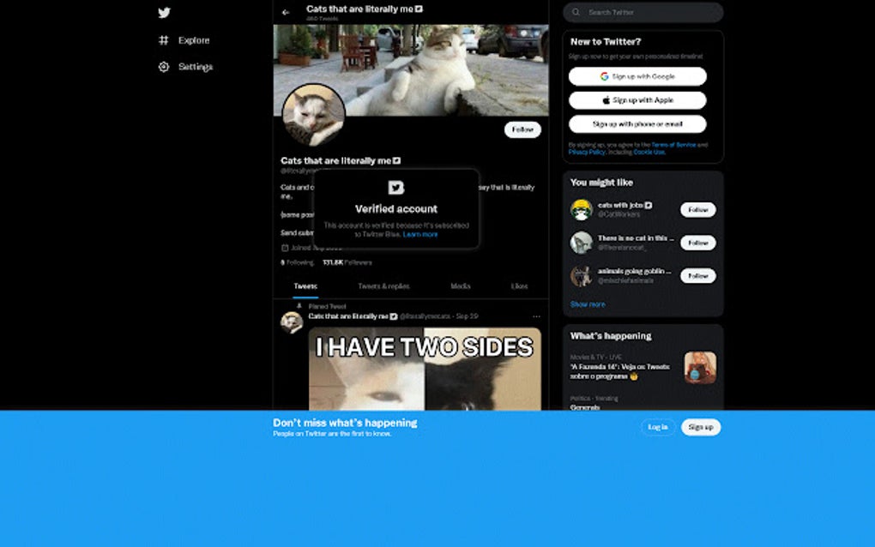Sign up with Google
Image resolution: width=875 pixels, height=547 pixels.
pos(637,76)
